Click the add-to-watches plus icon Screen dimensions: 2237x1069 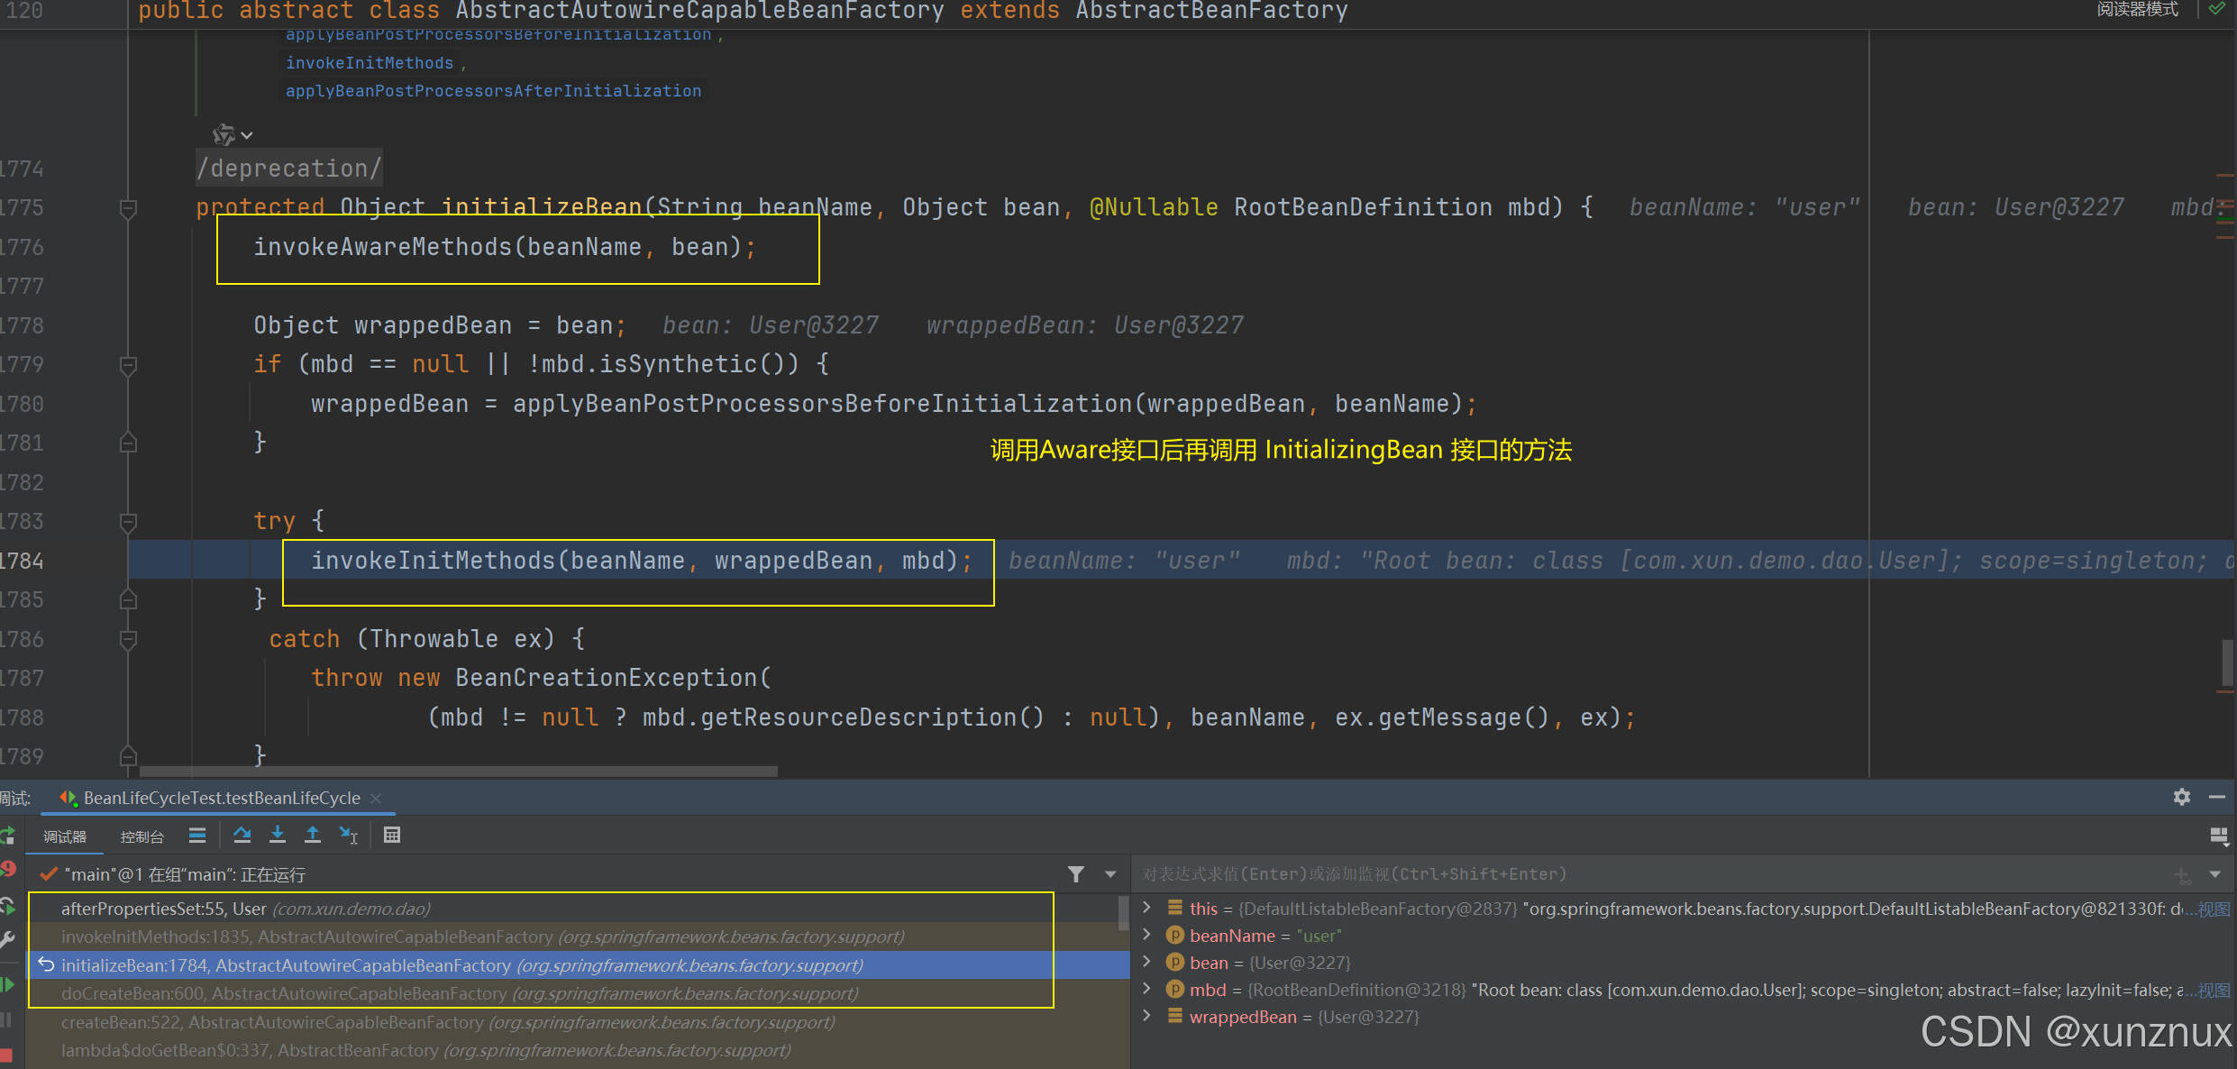(x=2182, y=874)
